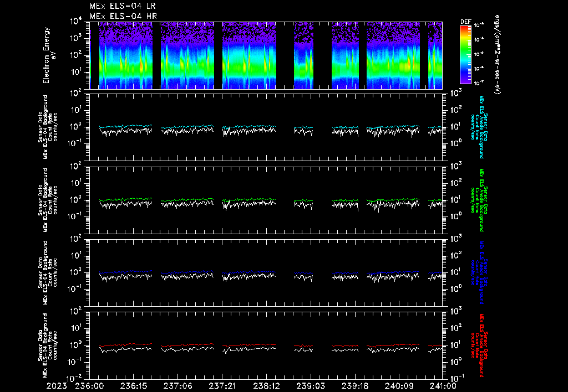Click the 'DEF' label above the color bar

click(x=465, y=22)
